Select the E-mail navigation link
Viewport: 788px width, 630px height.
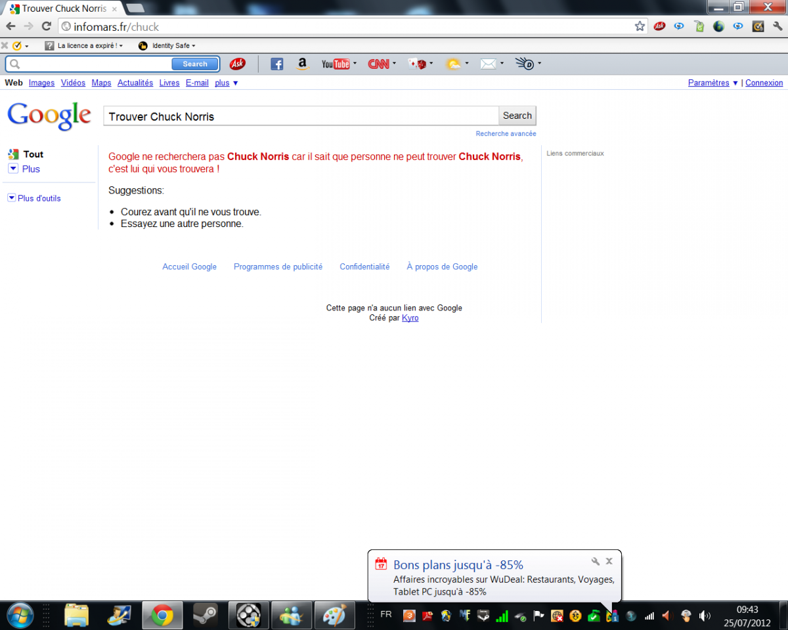[197, 83]
